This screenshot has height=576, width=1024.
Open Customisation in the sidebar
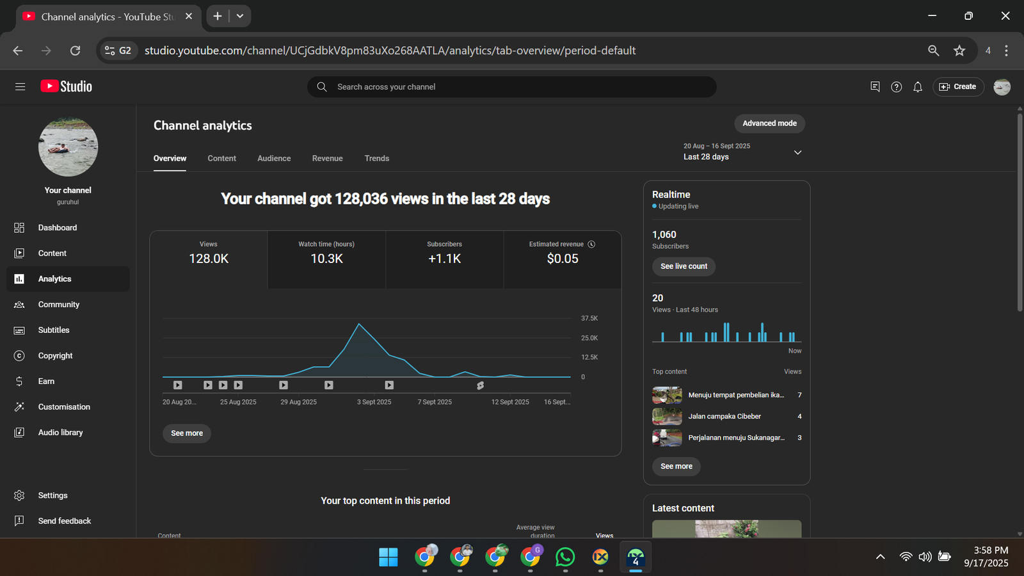pos(64,407)
